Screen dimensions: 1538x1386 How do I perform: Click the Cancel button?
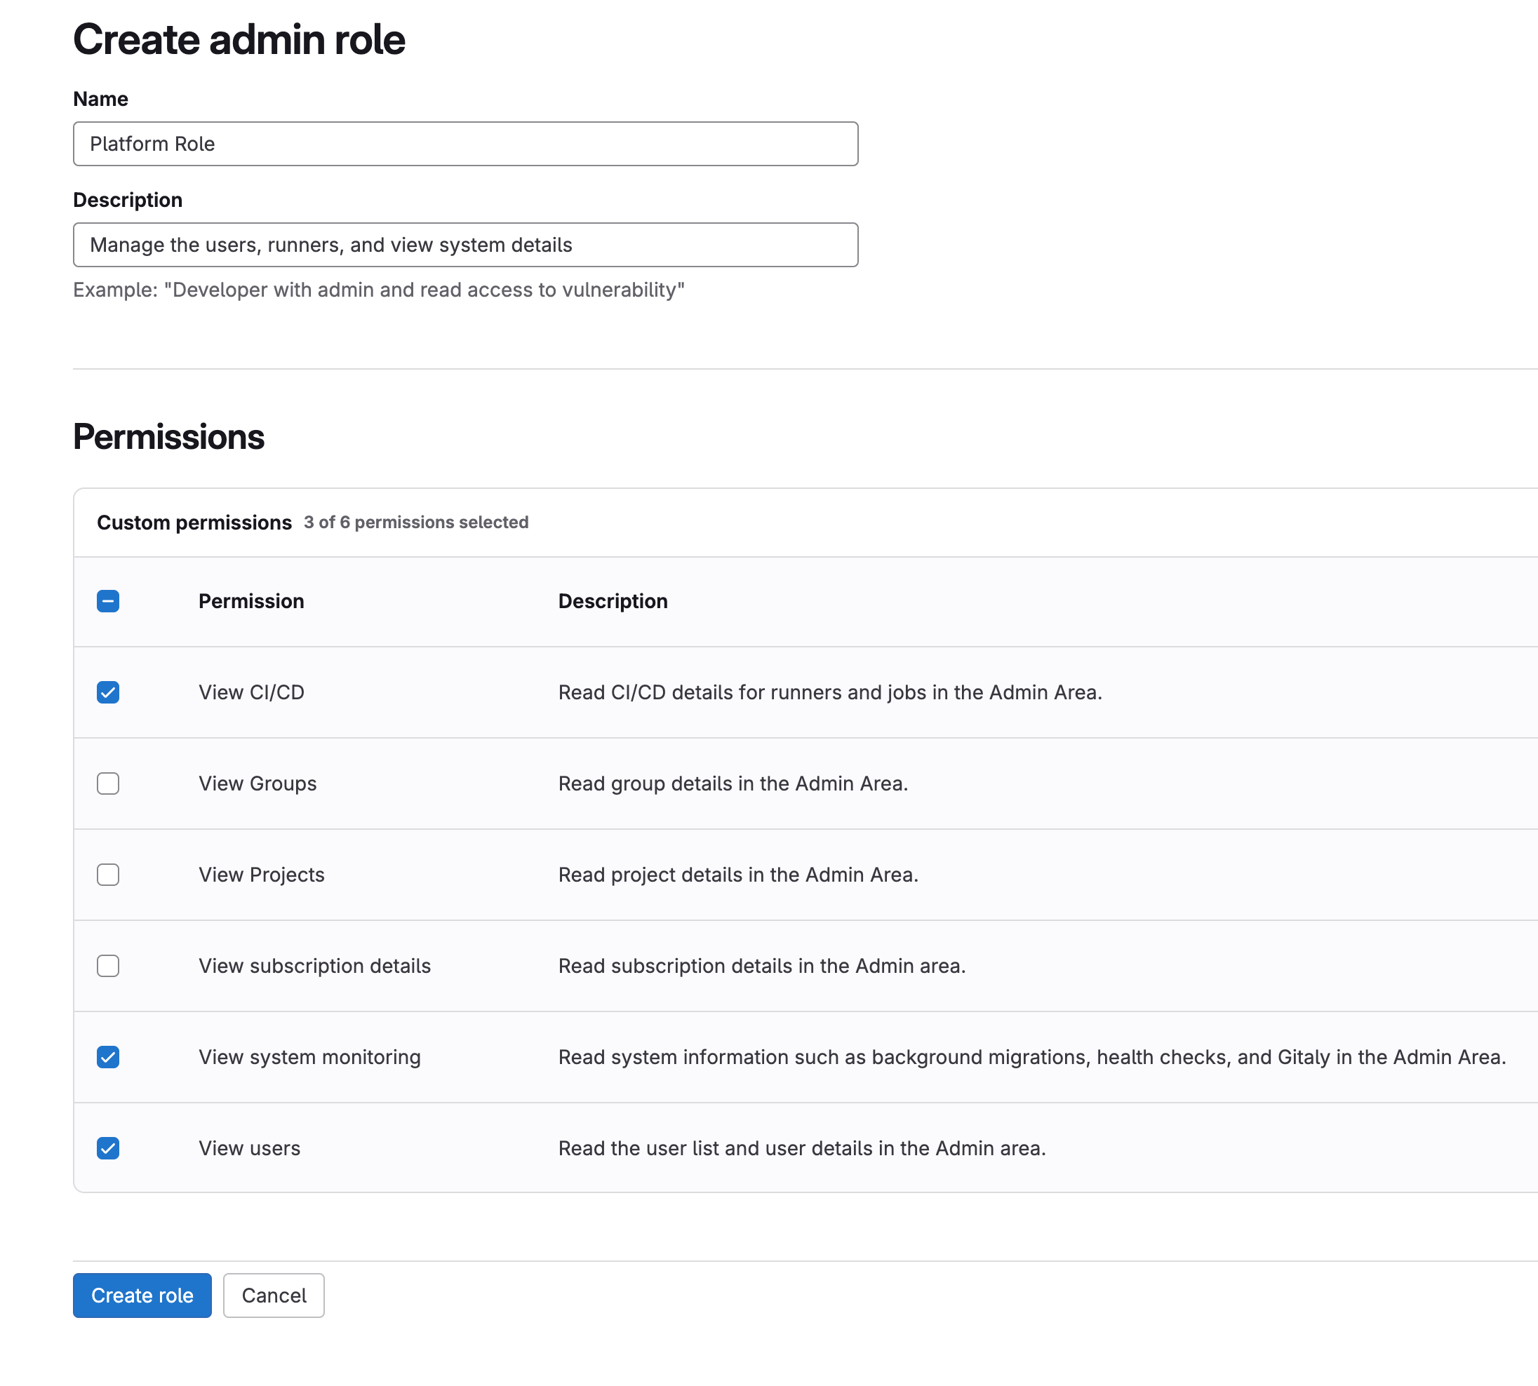273,1296
